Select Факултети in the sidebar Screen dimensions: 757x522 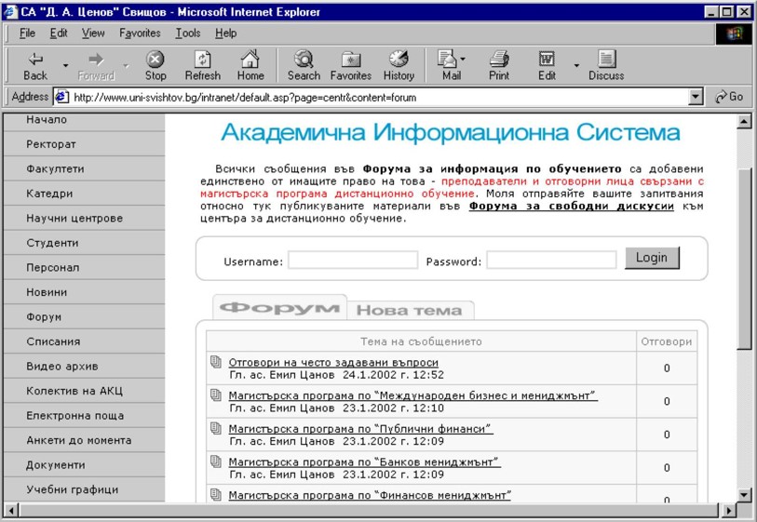point(56,168)
